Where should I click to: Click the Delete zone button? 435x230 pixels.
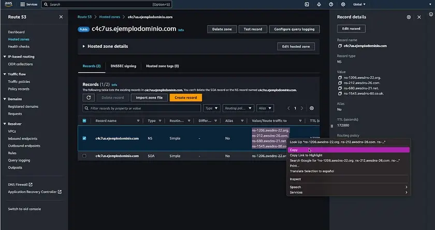(x=222, y=29)
